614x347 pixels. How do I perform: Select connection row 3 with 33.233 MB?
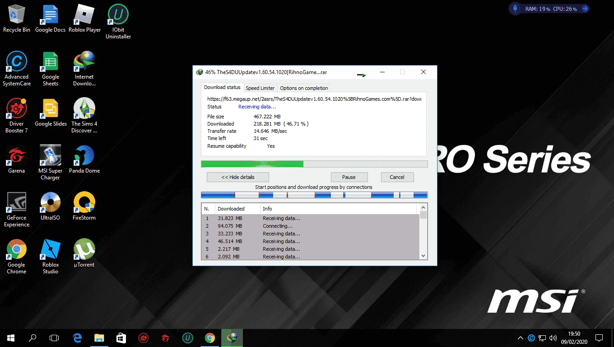[311, 234]
